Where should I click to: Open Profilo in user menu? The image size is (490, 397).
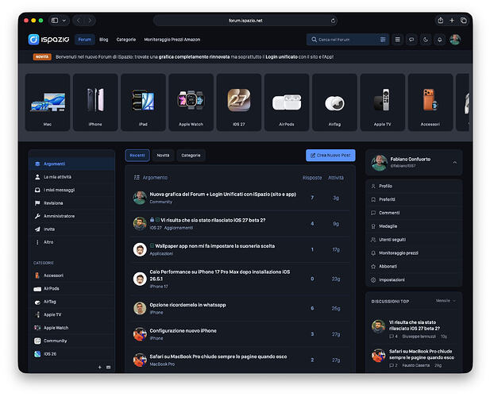coord(414,186)
